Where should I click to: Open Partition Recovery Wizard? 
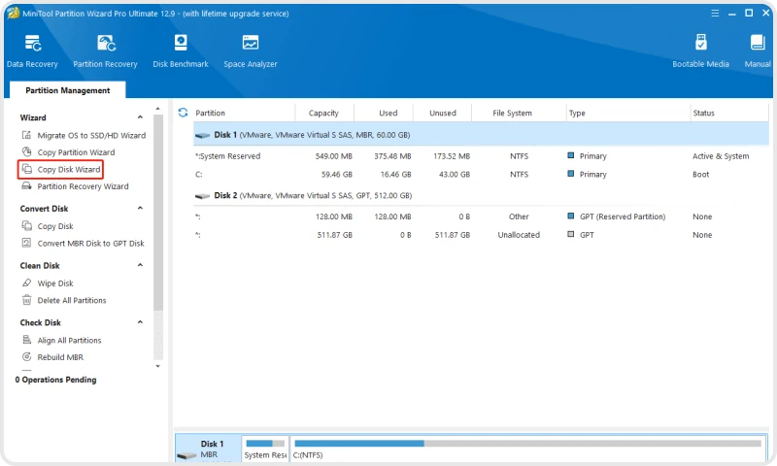[76, 186]
